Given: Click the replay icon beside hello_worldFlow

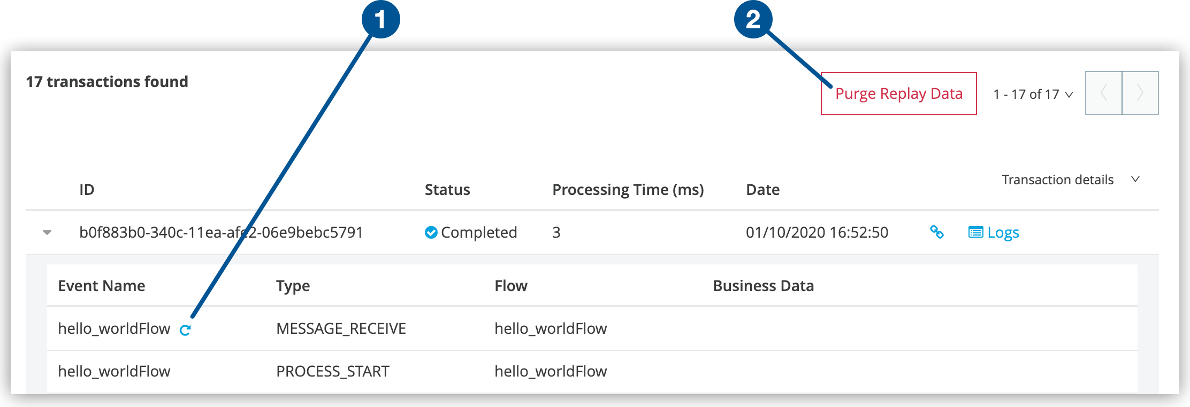Looking at the screenshot, I should pos(185,330).
